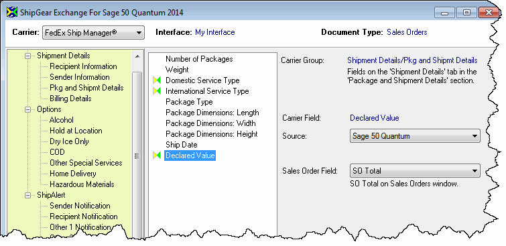This screenshot has width=506, height=246.
Task: Select Hold at Location option
Action: point(76,131)
